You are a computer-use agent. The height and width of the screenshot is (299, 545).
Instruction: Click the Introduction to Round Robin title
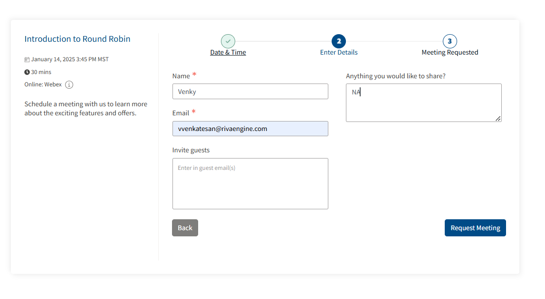point(77,39)
